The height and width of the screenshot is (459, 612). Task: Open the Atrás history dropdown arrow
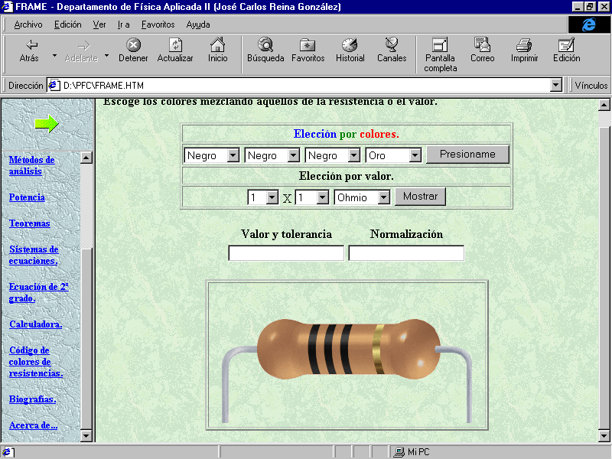click(x=54, y=56)
